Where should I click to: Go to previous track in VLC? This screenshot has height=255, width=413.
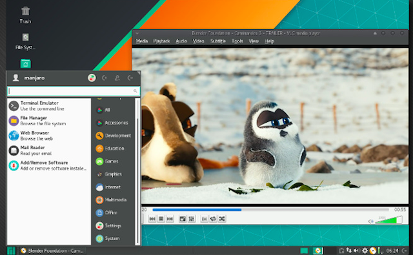(x=152, y=219)
